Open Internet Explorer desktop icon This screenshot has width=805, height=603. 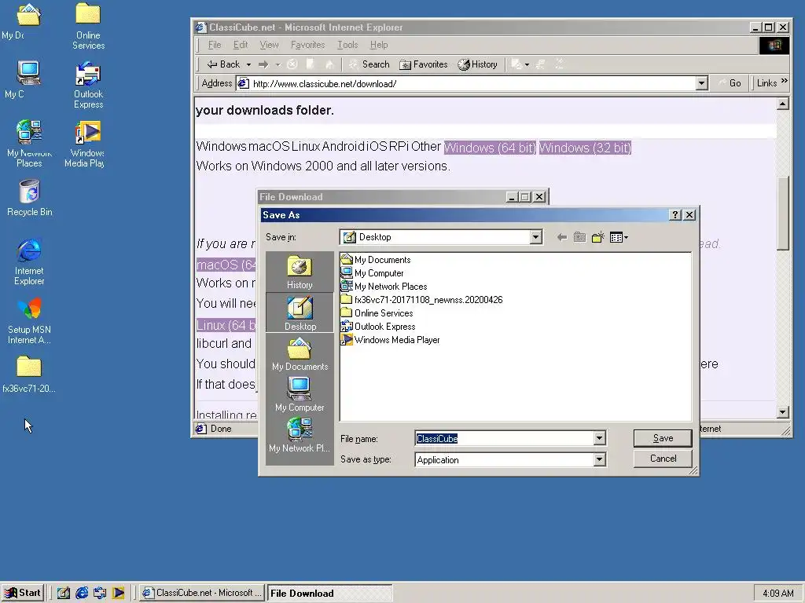(29, 261)
